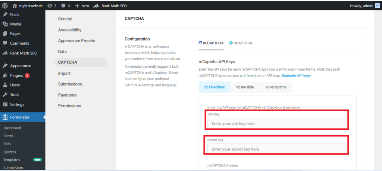This screenshot has height=171, width=382.
Task: Open Forminator Quizzes submenu item
Action: tap(10, 152)
